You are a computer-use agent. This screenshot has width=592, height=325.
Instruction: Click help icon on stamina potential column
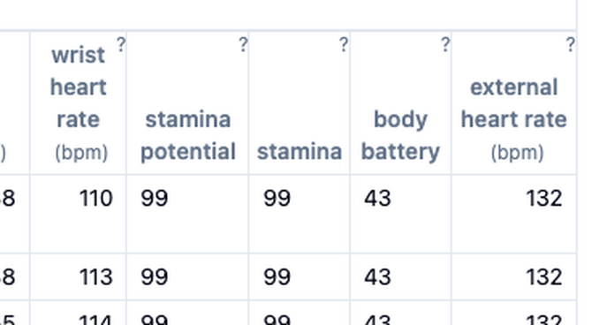click(x=244, y=44)
